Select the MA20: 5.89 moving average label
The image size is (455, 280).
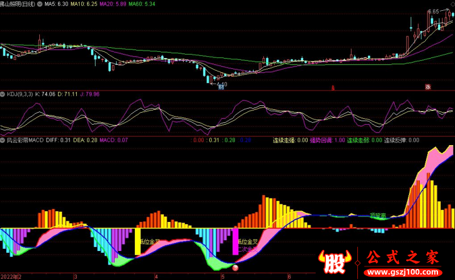pos(113,4)
